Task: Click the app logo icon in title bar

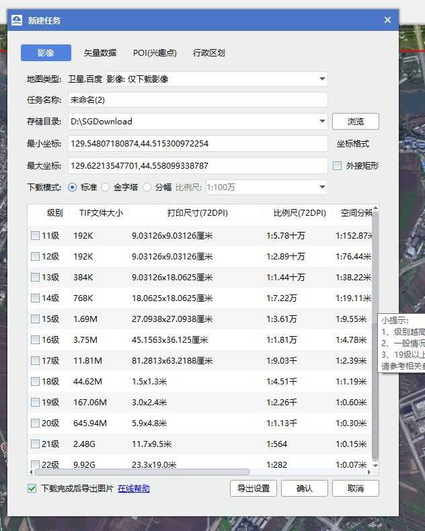Action: coord(17,20)
